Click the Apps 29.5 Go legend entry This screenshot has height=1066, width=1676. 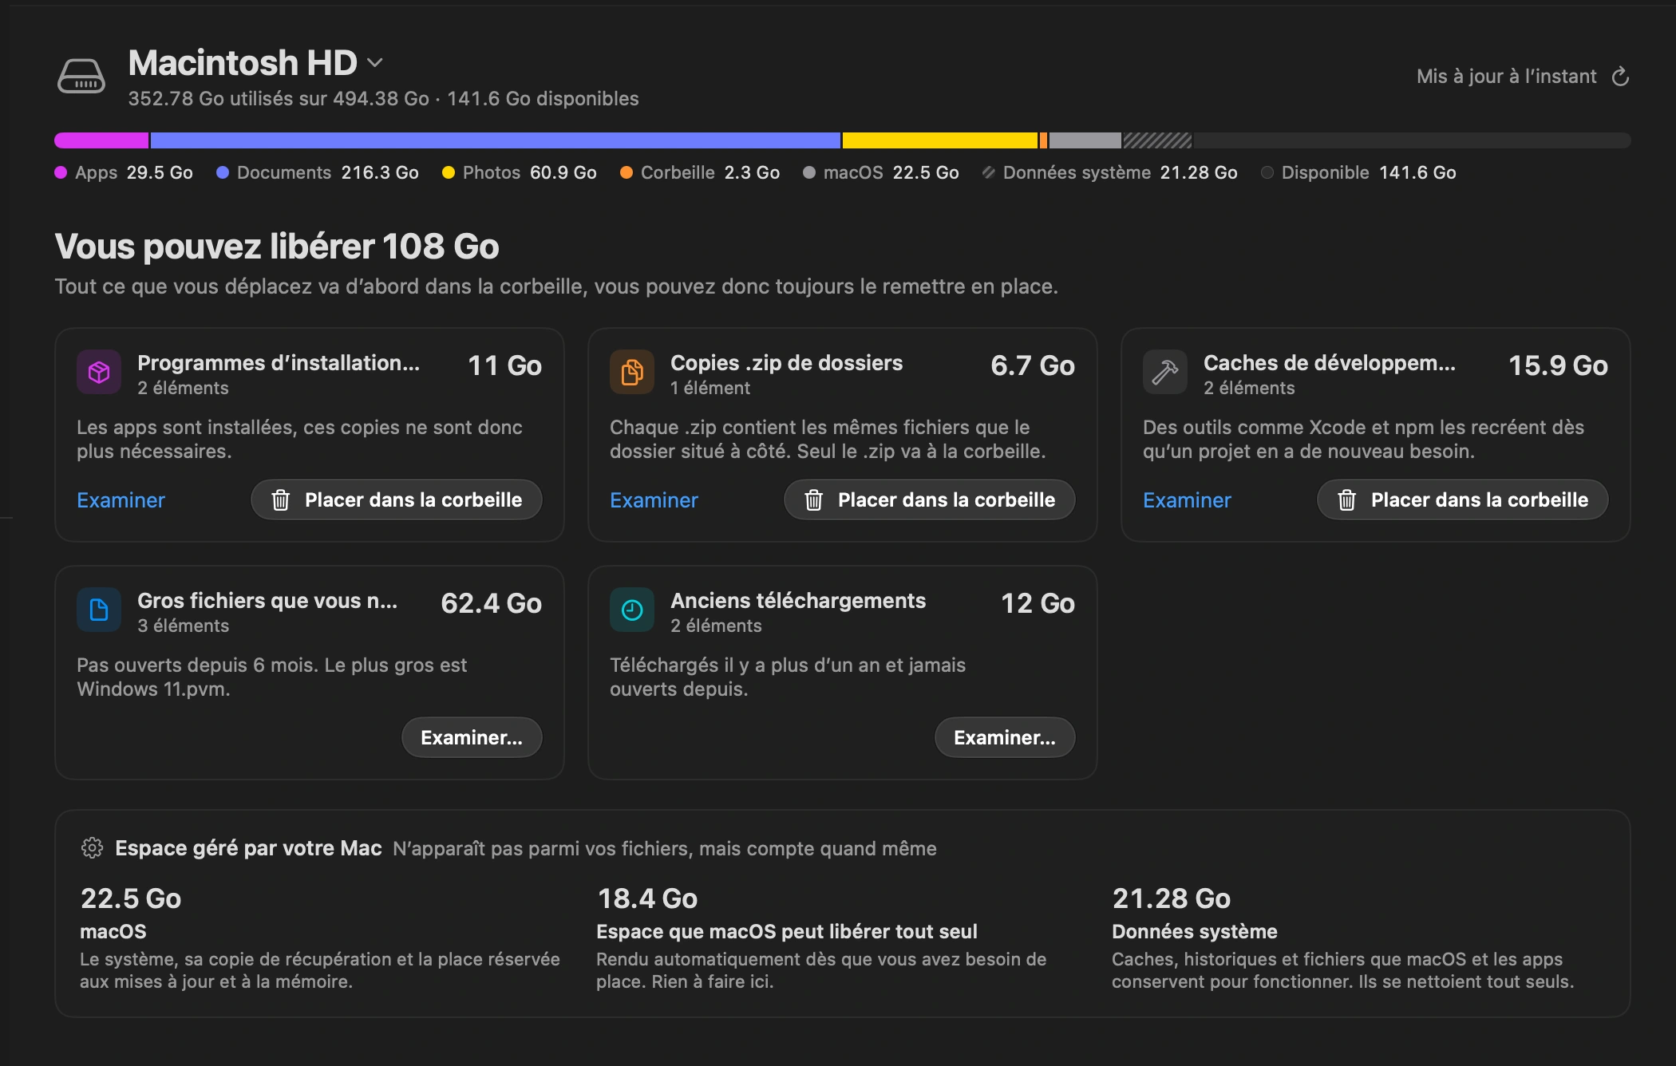(x=124, y=172)
